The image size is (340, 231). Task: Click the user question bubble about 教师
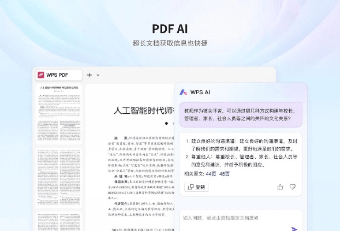pyautogui.click(x=241, y=114)
